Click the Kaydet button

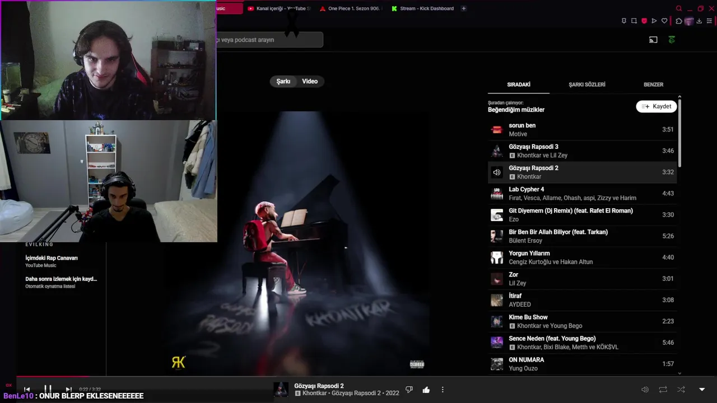pyautogui.click(x=657, y=106)
